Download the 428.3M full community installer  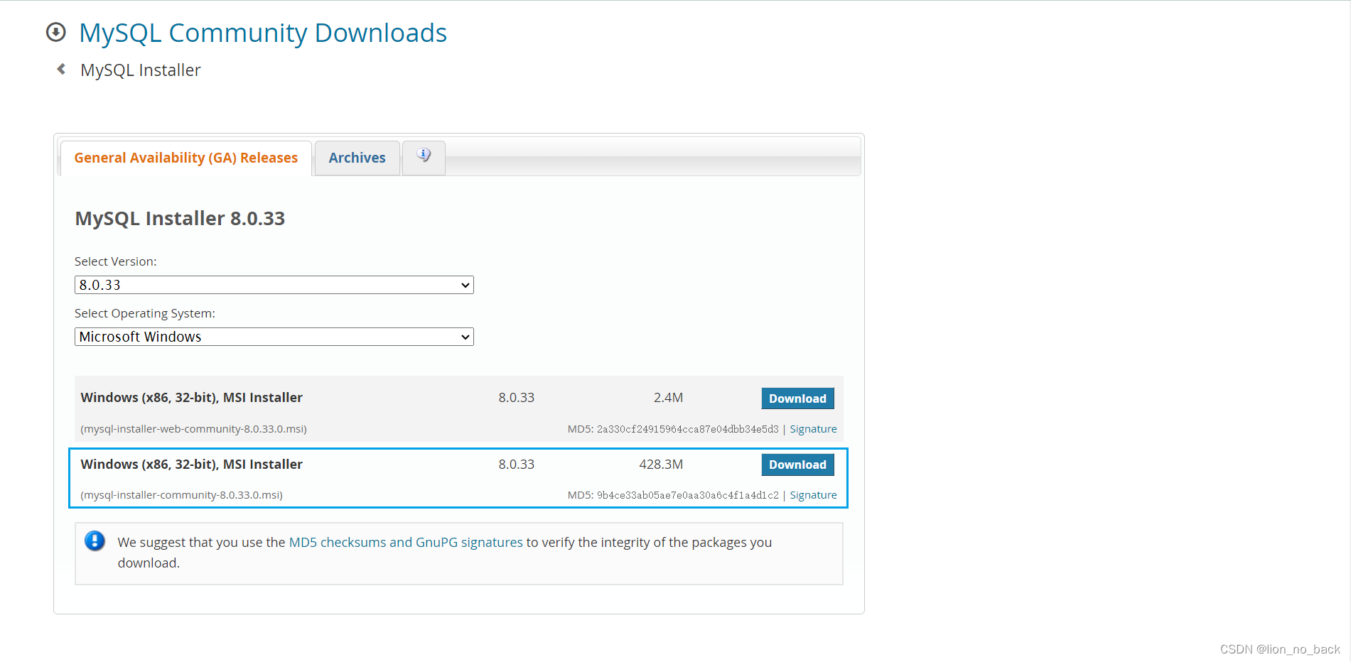click(797, 465)
